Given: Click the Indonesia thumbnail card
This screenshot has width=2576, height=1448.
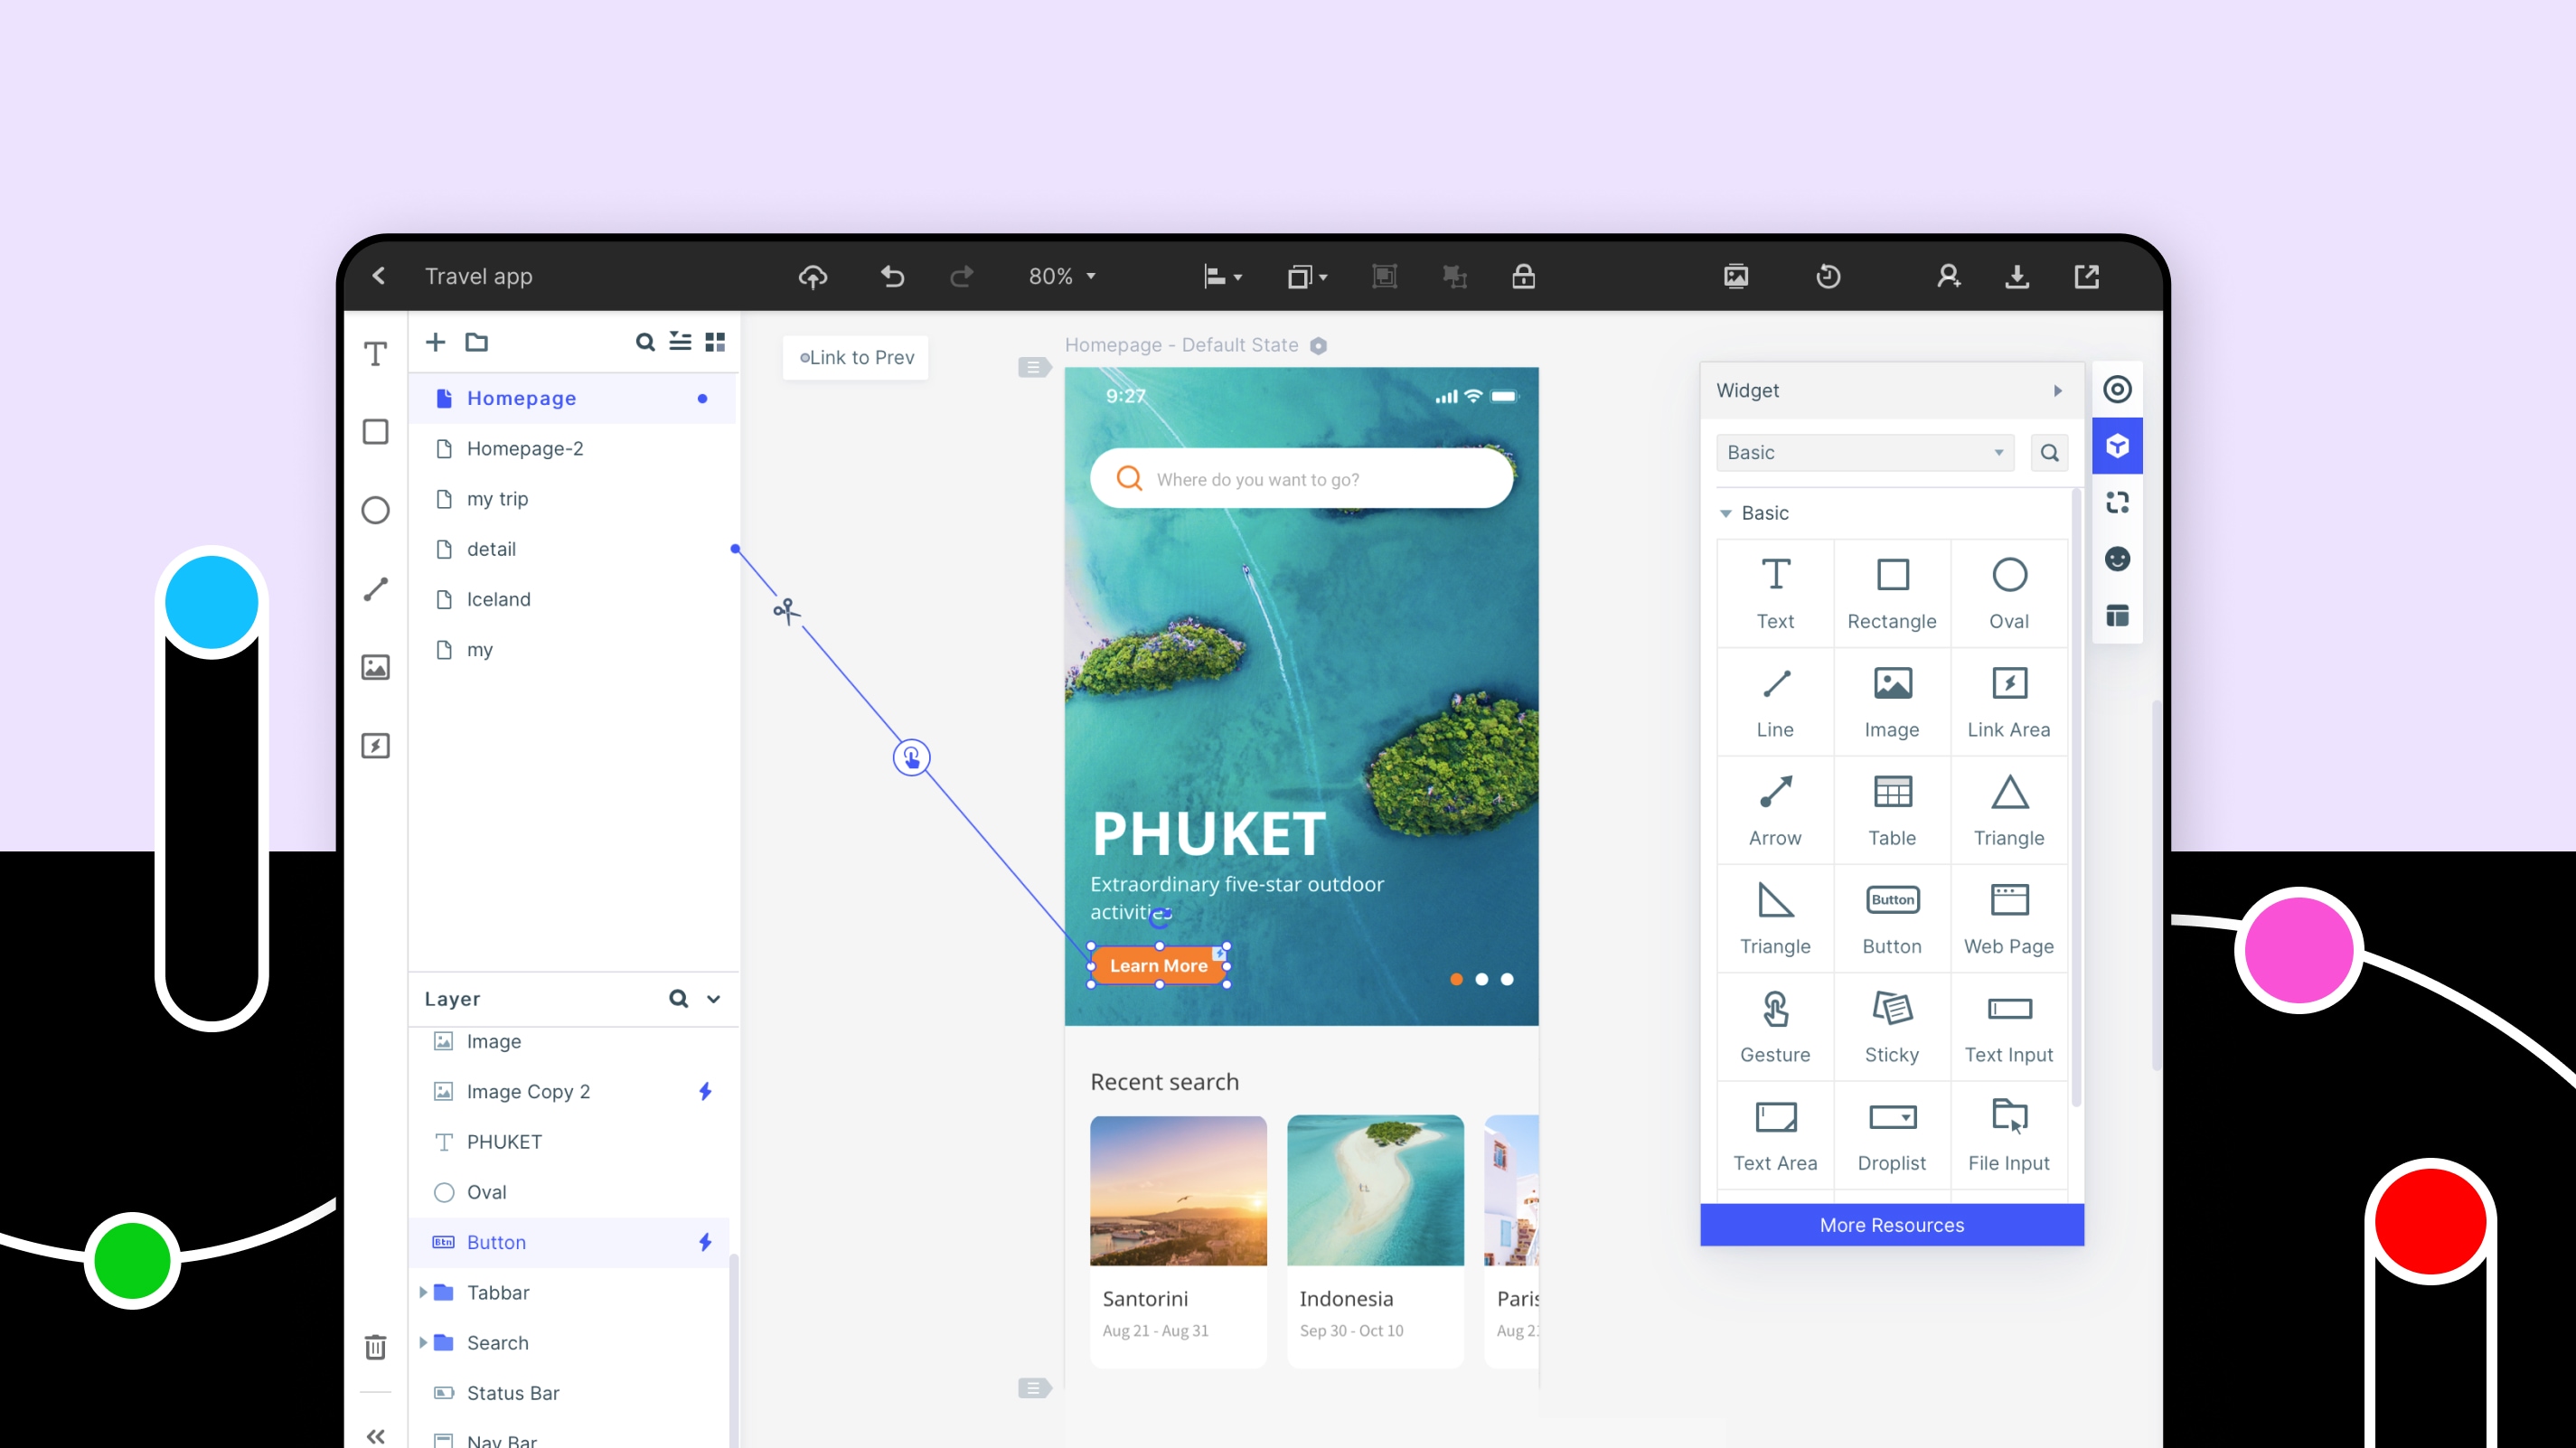Looking at the screenshot, I should click(1375, 1241).
